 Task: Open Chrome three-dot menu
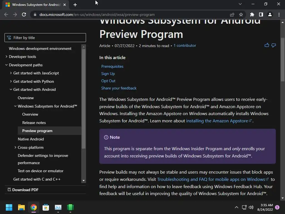279,14
